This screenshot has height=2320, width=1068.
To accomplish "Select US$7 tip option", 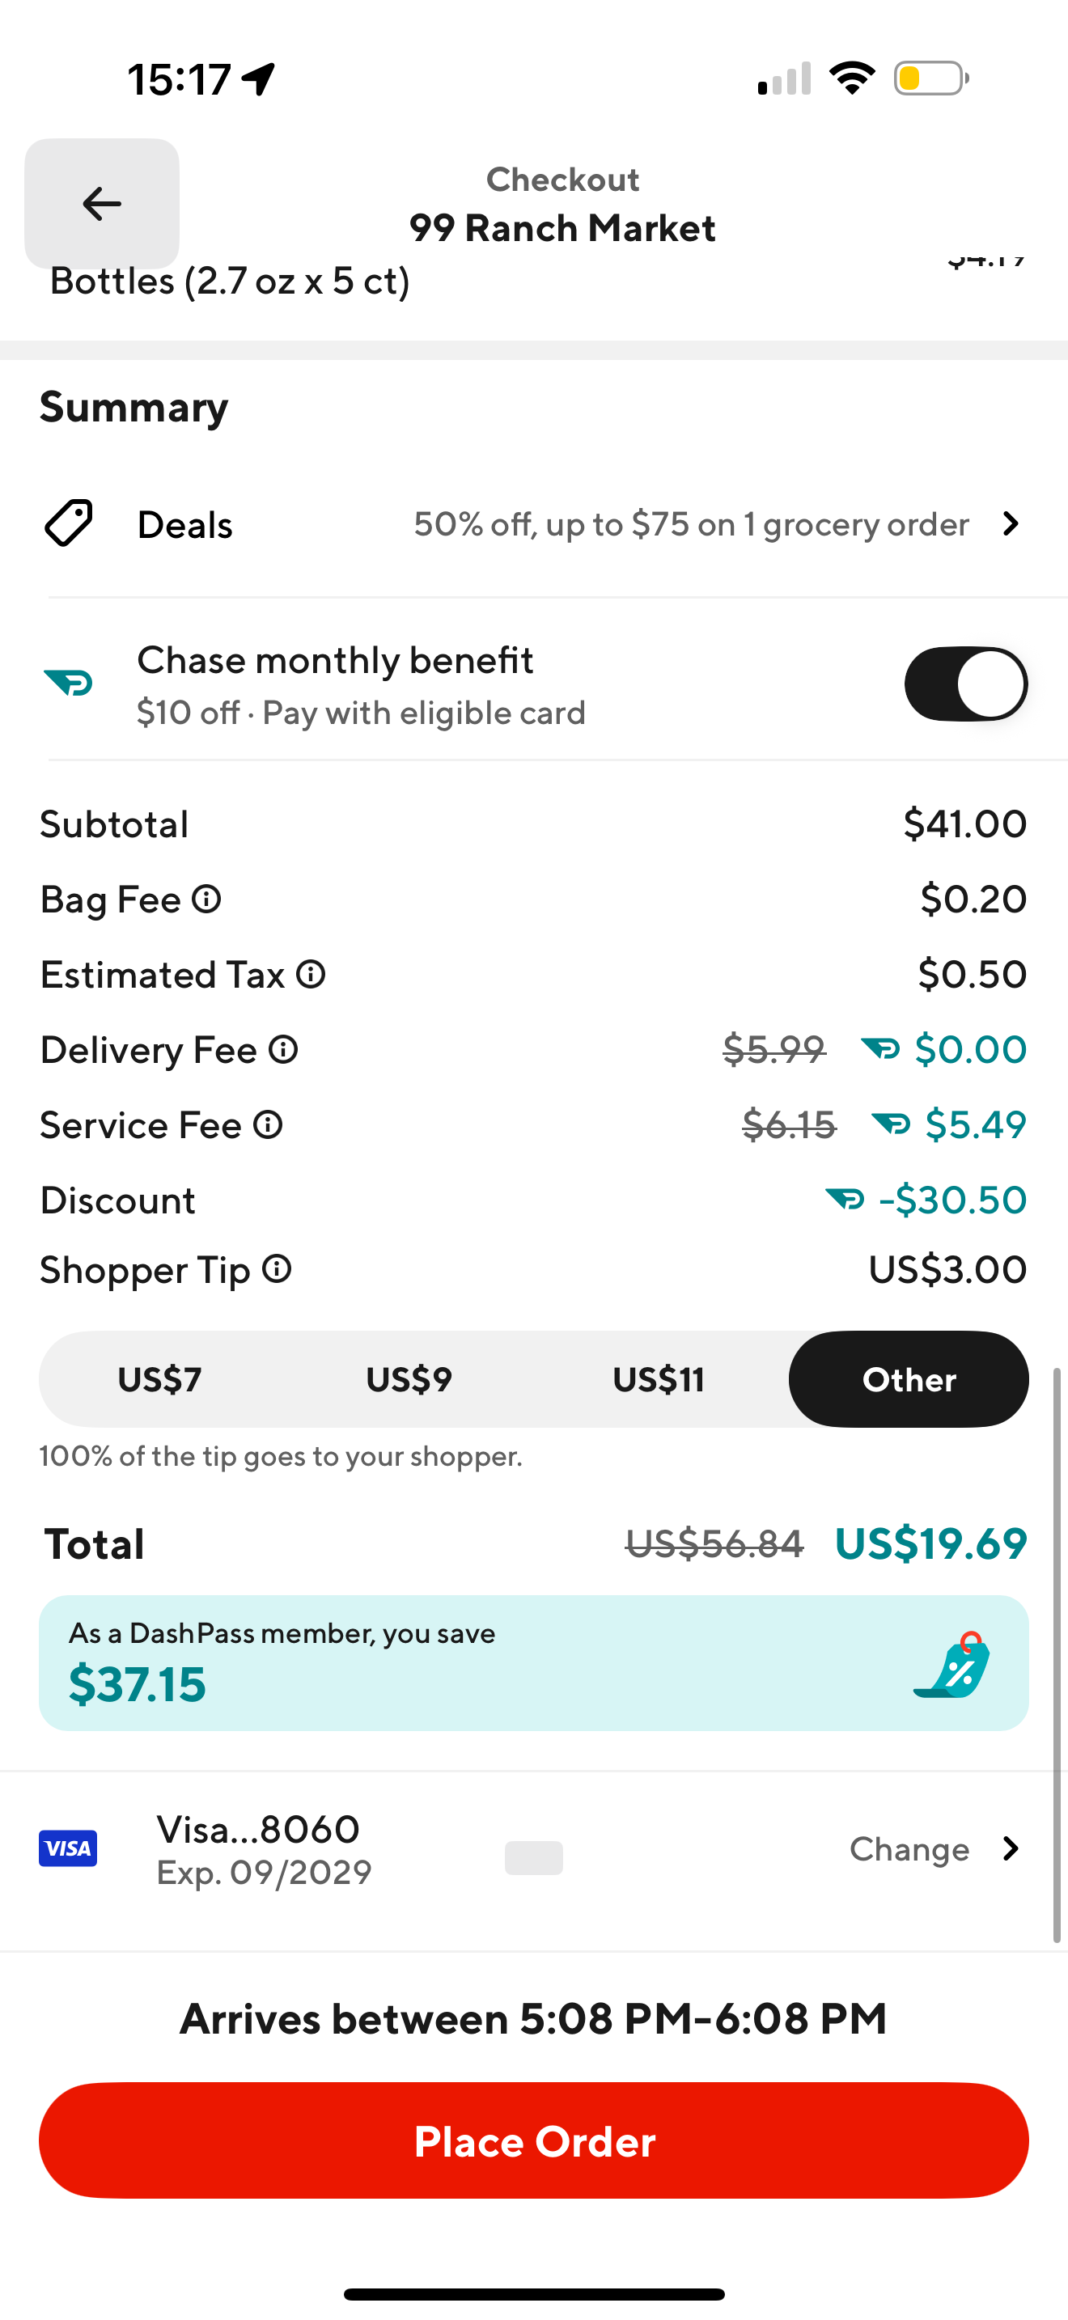I will tap(160, 1380).
